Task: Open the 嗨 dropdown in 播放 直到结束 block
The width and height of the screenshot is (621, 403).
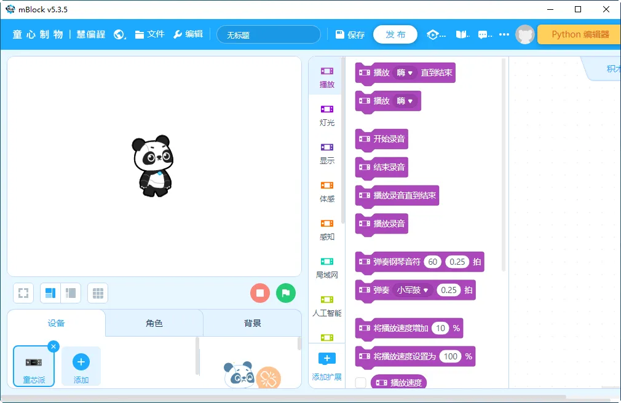Action: pyautogui.click(x=404, y=72)
